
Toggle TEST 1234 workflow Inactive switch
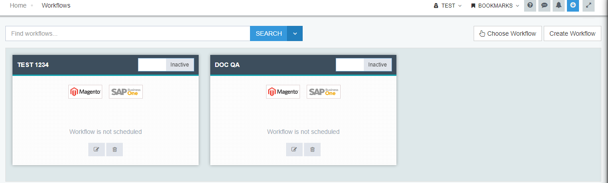tap(166, 65)
